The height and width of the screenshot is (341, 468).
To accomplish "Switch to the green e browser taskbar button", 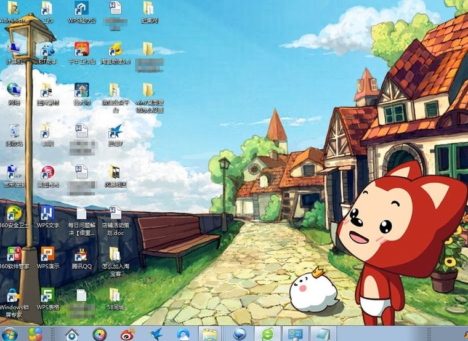I will click(x=268, y=334).
